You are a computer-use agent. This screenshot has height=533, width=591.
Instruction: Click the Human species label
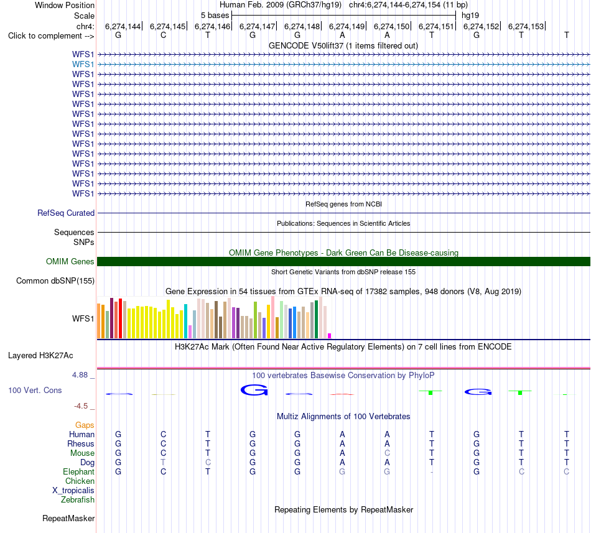[81, 434]
